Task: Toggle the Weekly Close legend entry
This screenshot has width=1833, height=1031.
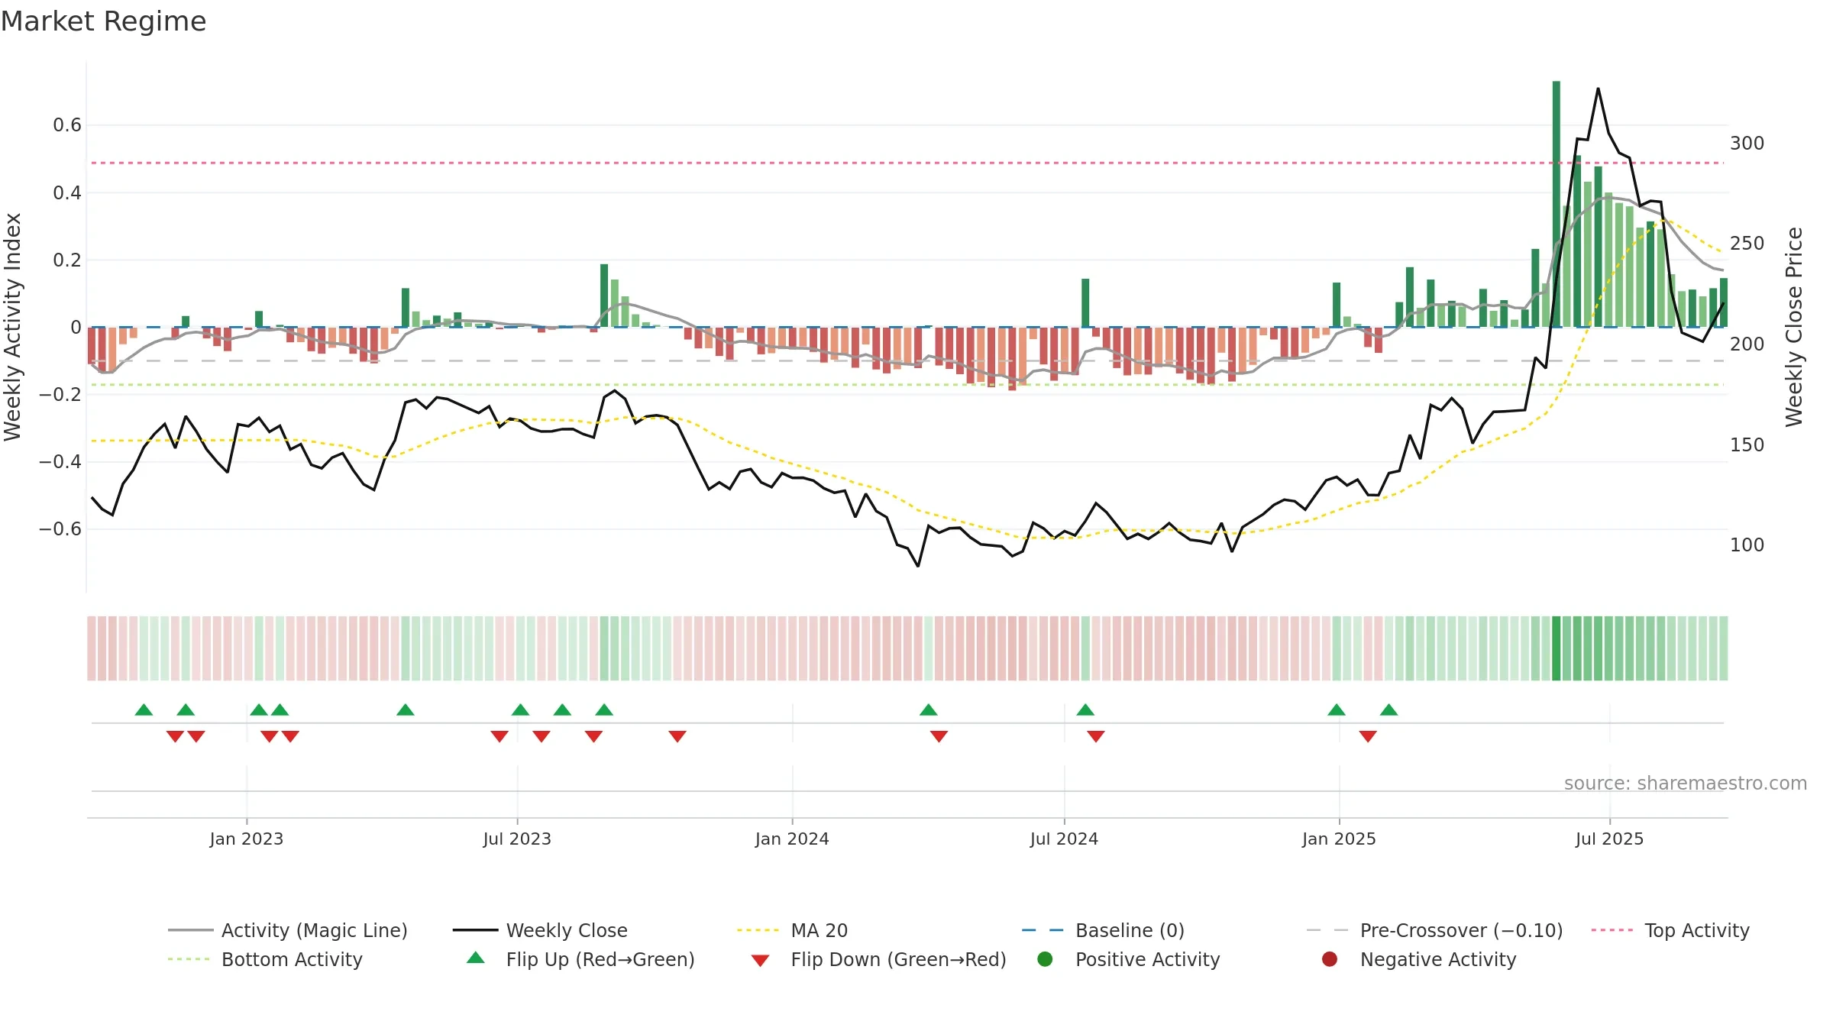Action: tap(540, 930)
